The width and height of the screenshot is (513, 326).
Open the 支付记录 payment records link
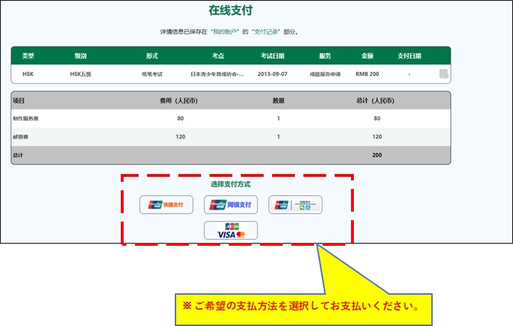pos(267,32)
